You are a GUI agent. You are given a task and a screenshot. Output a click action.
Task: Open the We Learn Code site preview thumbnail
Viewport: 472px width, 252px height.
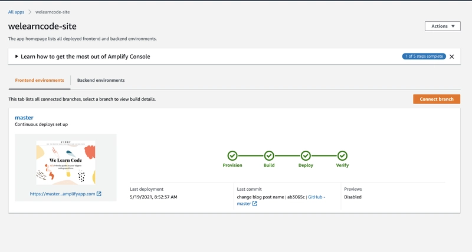tap(65, 163)
